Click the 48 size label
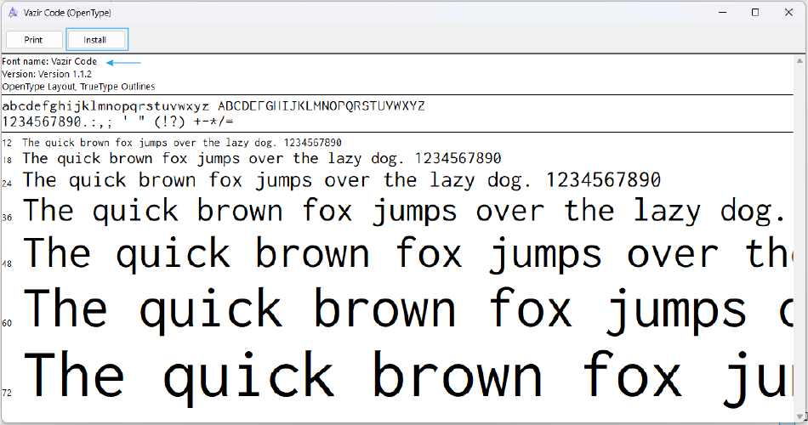Viewport: 808px width, 425px height. [7, 263]
